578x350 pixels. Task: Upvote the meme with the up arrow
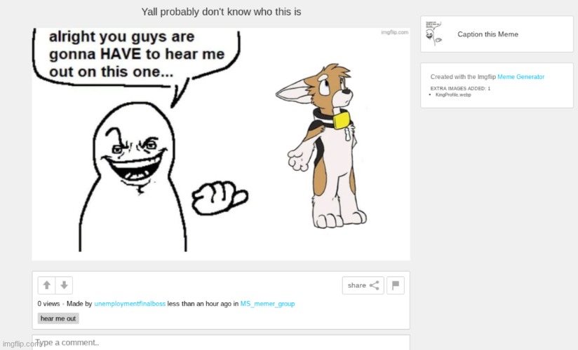tap(46, 285)
